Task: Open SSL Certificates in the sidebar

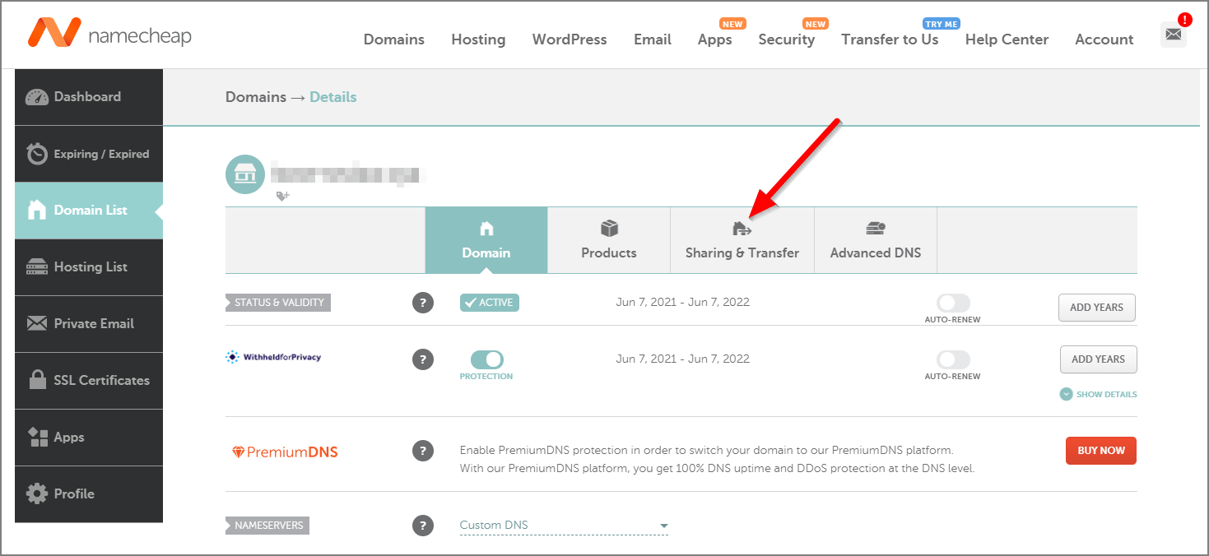Action: click(x=89, y=381)
